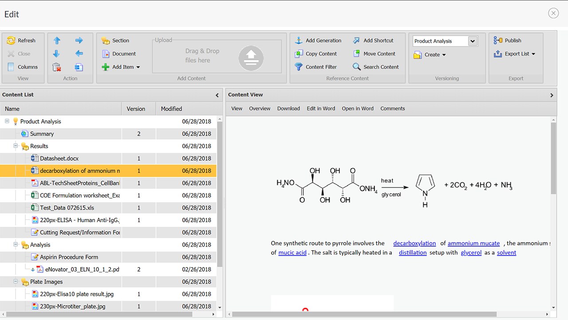Click Edit in Word

point(321,108)
